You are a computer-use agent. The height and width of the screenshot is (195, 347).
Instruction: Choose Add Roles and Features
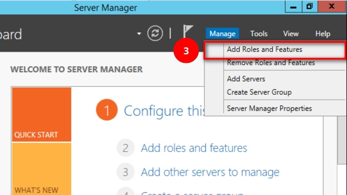coord(274,49)
